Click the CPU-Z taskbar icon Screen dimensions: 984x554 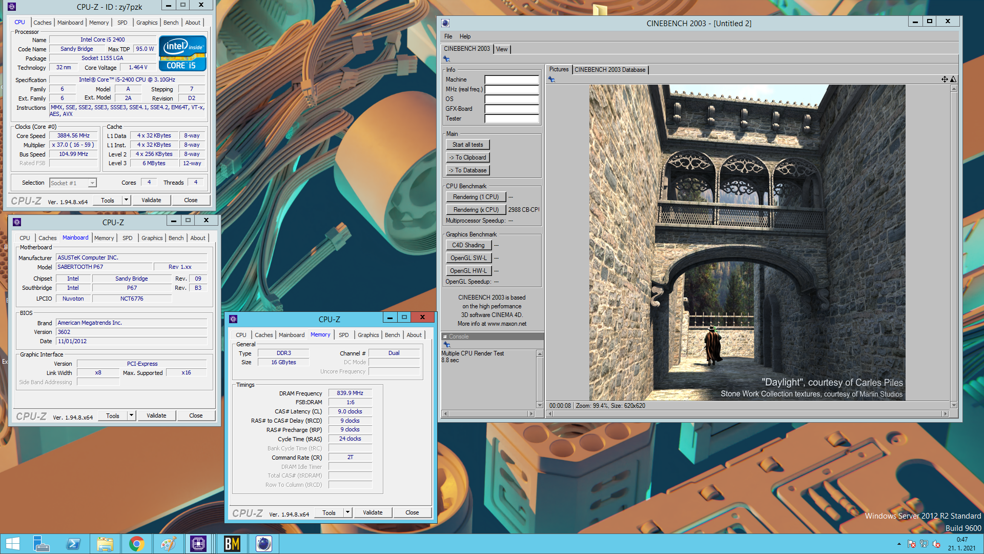click(x=198, y=544)
